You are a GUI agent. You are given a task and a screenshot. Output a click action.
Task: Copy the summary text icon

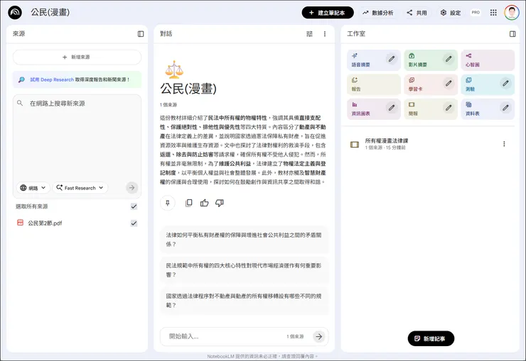[189, 203]
